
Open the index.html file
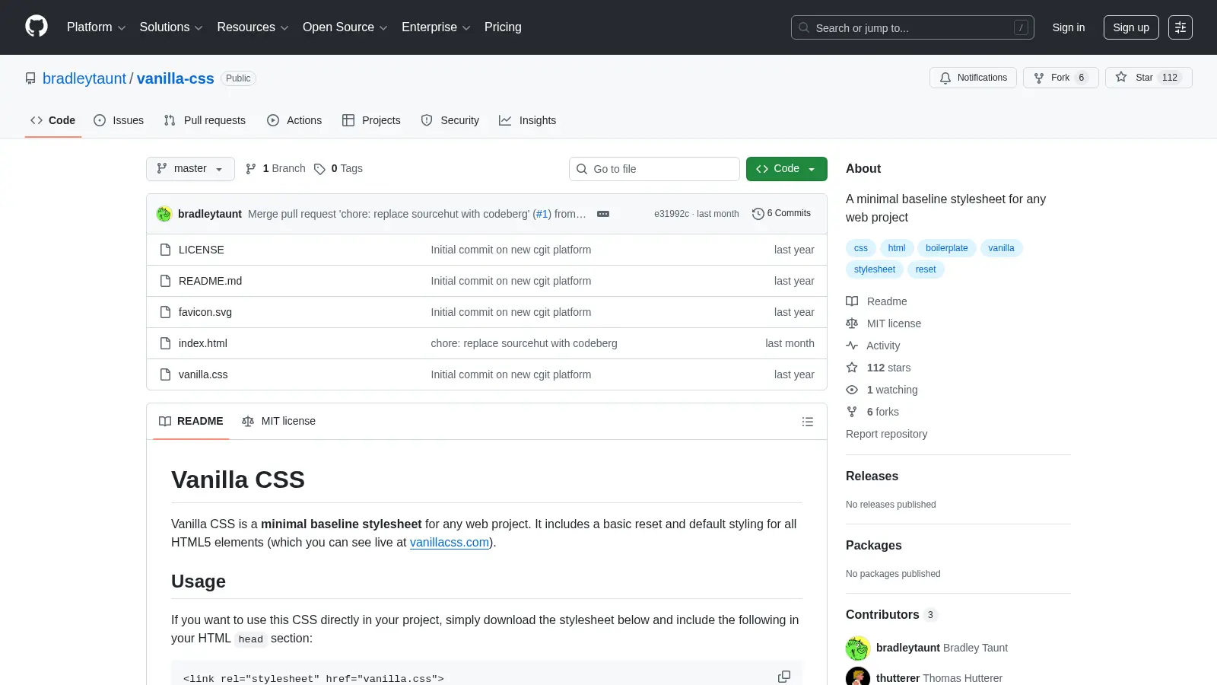pos(203,343)
